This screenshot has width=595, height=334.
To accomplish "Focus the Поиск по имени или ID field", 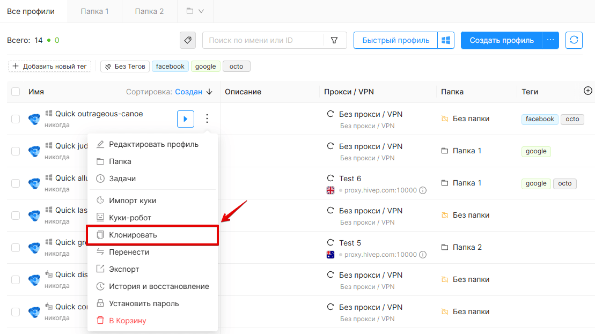I will click(x=262, y=40).
